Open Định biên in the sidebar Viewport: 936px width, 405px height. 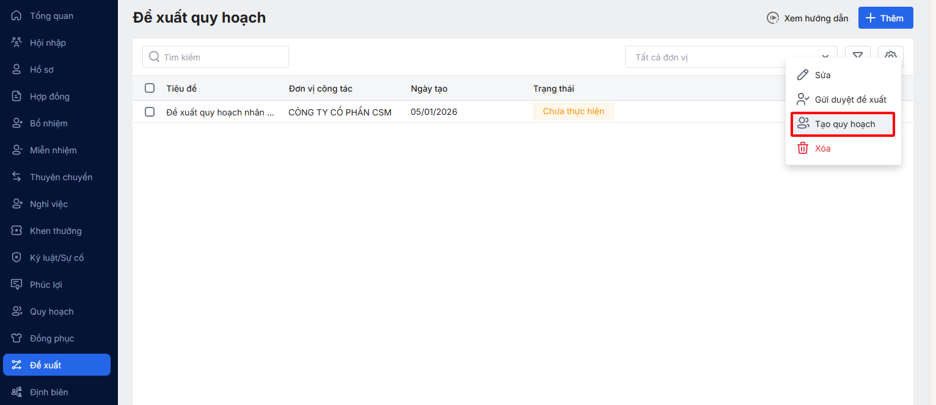[49, 392]
